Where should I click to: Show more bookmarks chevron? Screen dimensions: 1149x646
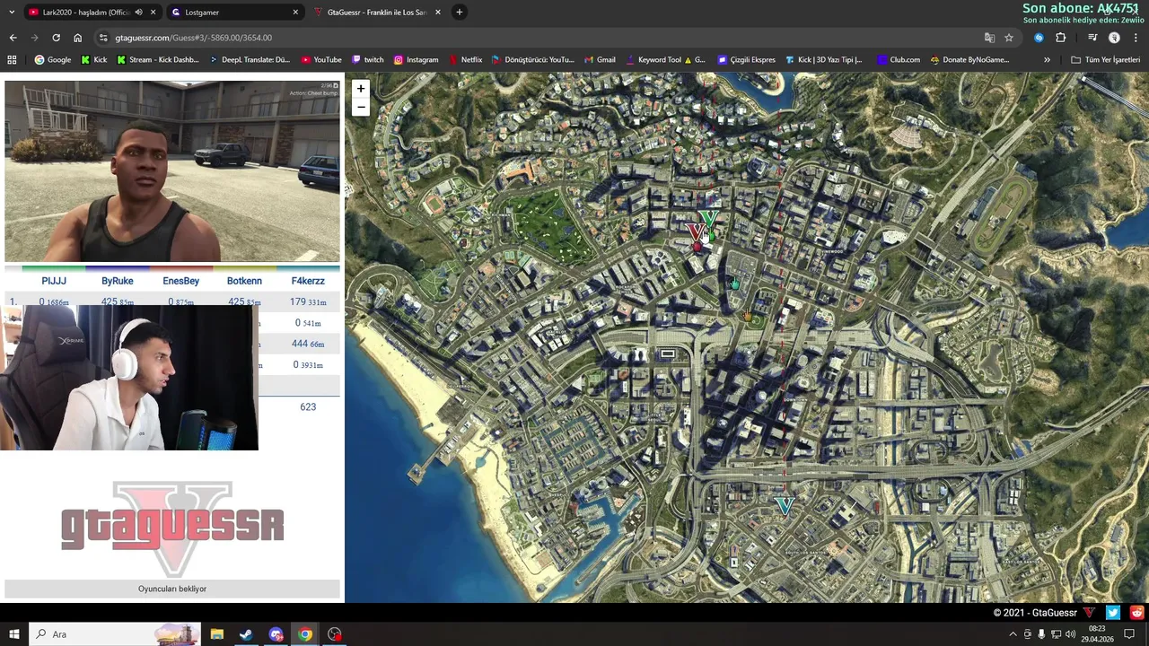click(x=1047, y=60)
